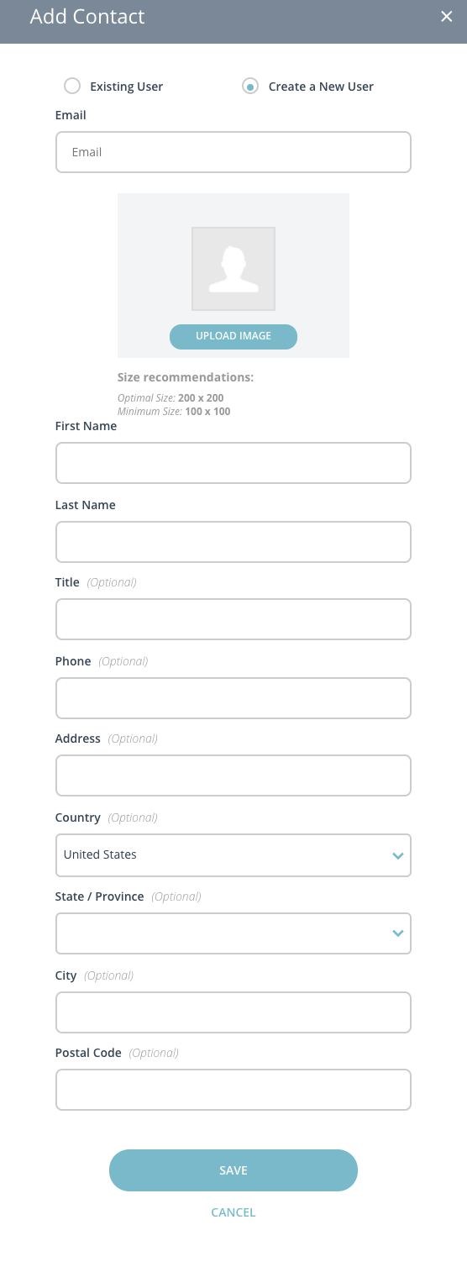Click the Existing User label text
Viewport: 467px width, 1267px height.
[127, 87]
